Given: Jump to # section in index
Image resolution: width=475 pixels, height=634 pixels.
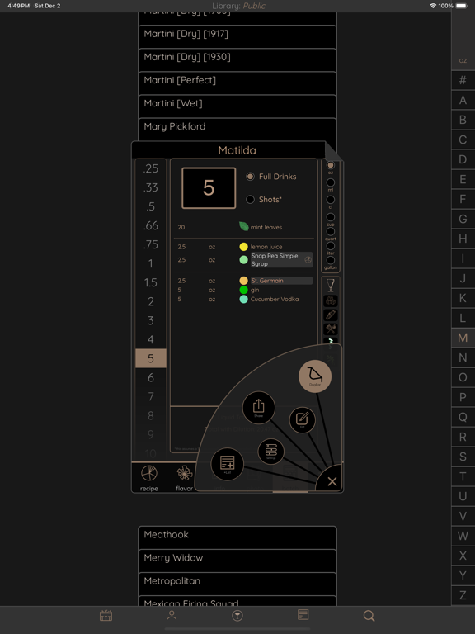Looking at the screenshot, I should [463, 80].
